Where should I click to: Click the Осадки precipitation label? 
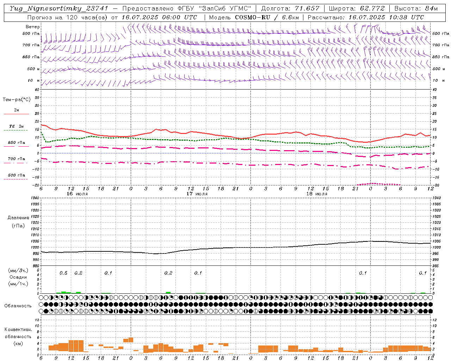[18, 277]
